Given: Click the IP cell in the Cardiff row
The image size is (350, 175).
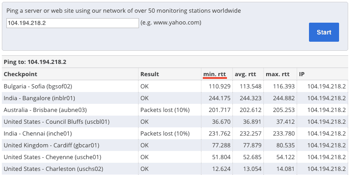Looking at the screenshot, I should coord(327,145).
